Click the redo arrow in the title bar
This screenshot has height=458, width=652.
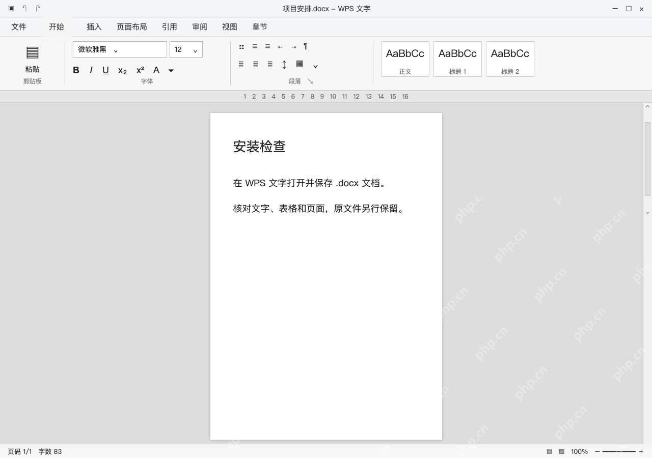38,9
